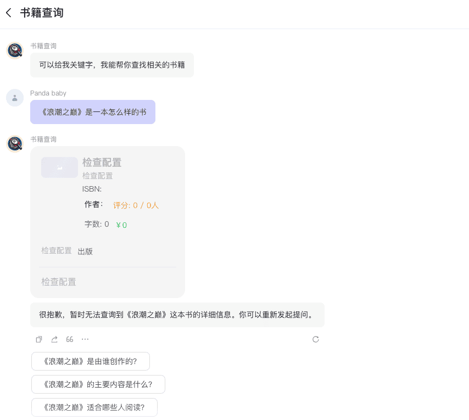Click the user message about《浪潮之巅》

pos(93,112)
